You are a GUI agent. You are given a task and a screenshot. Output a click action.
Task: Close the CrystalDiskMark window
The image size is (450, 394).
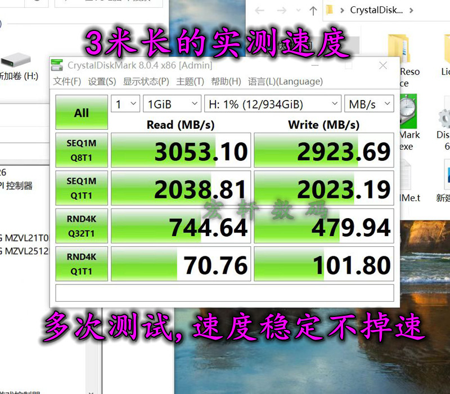click(x=383, y=65)
